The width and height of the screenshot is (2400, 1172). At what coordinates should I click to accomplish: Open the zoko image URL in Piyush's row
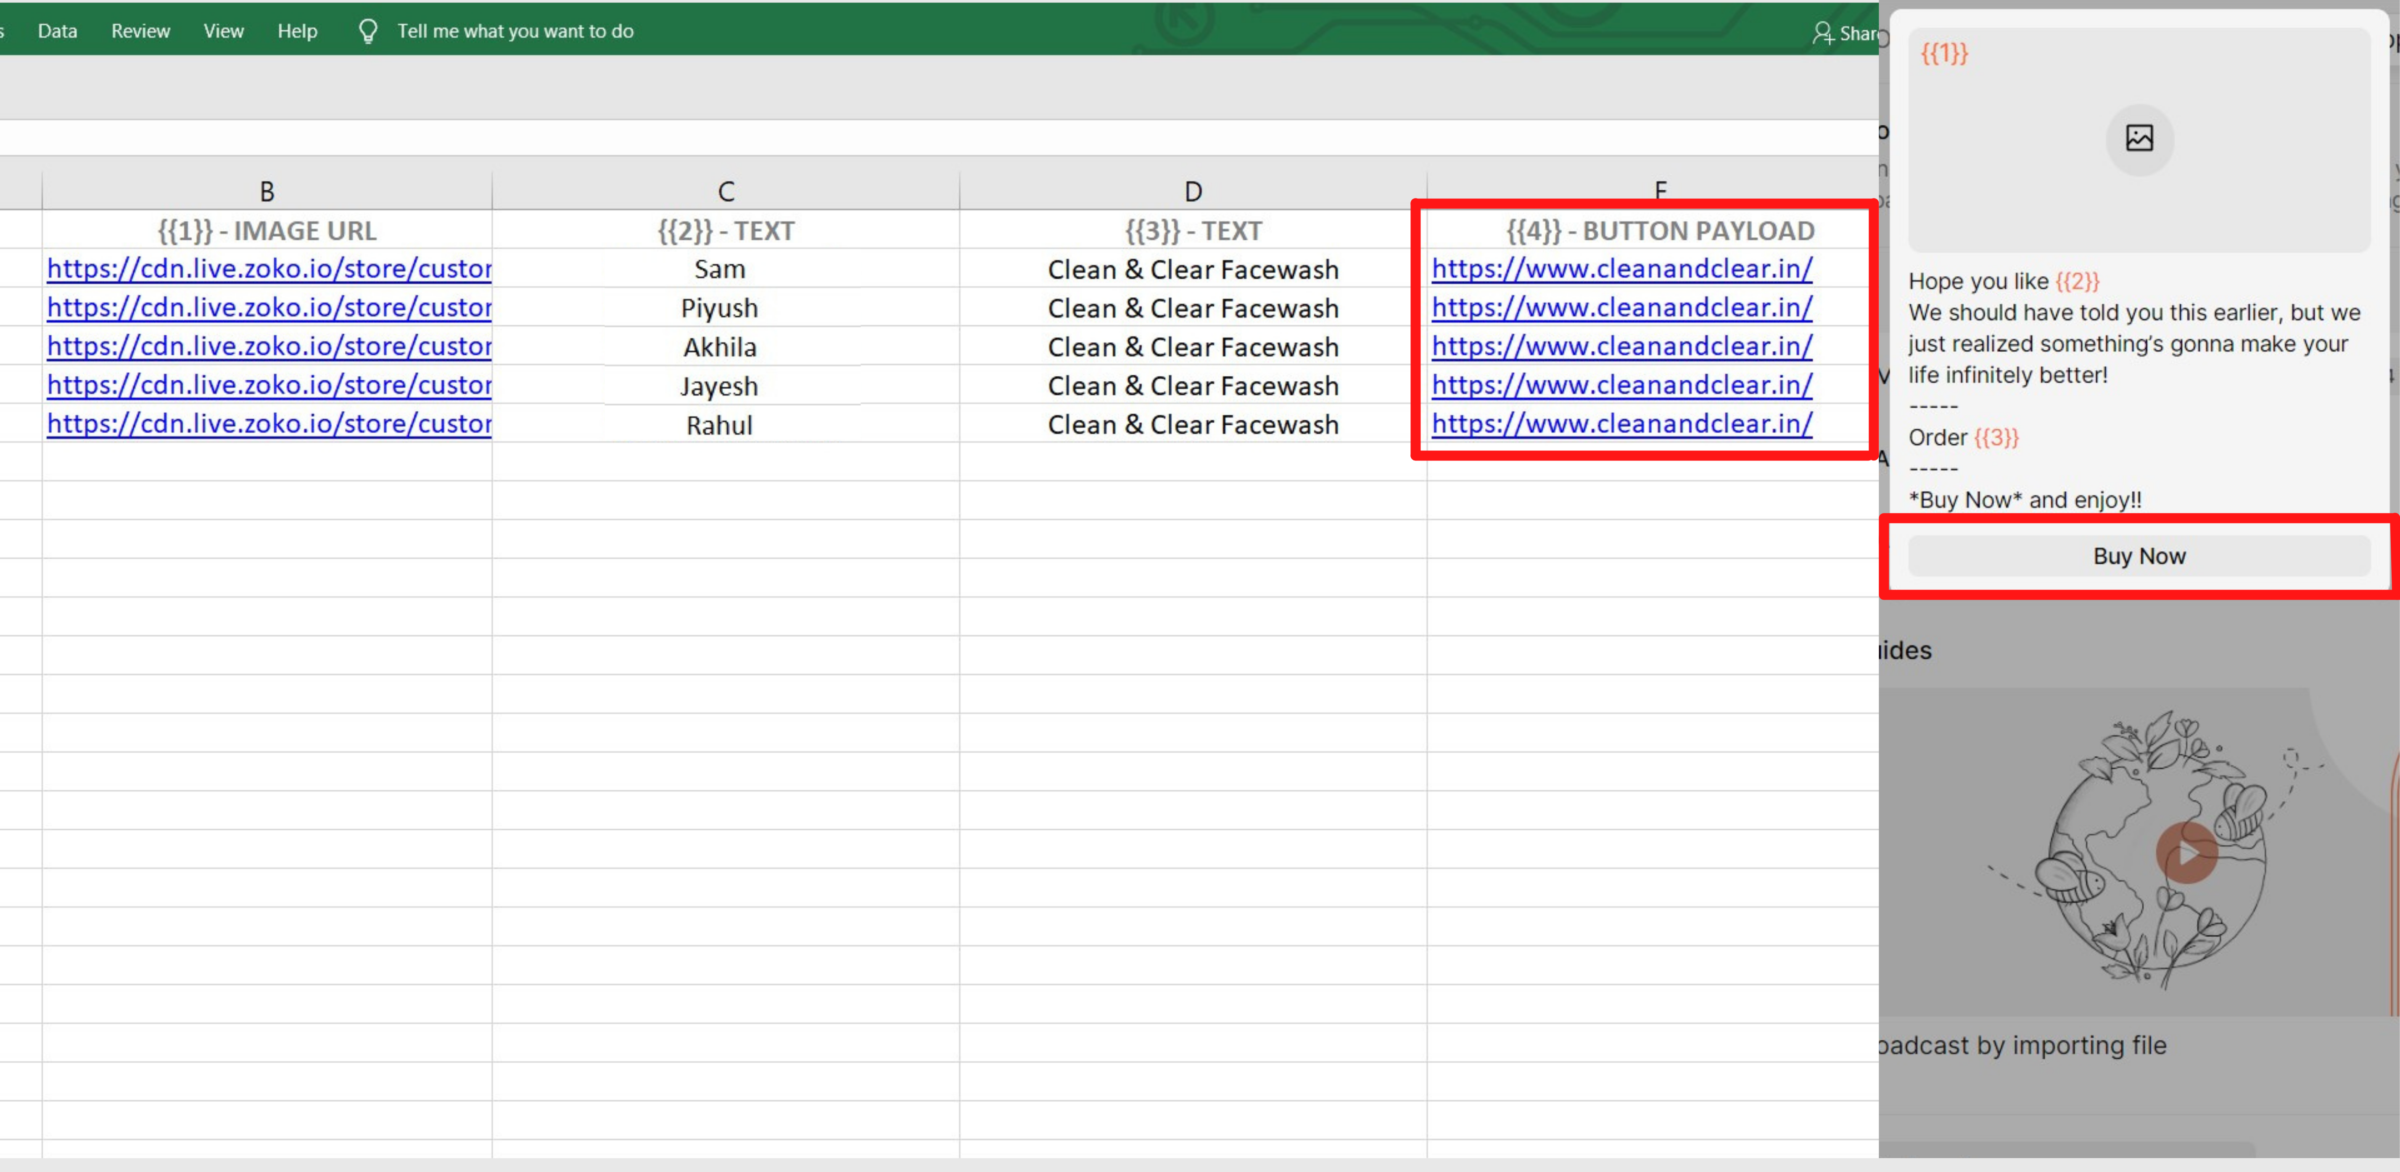pyautogui.click(x=269, y=307)
